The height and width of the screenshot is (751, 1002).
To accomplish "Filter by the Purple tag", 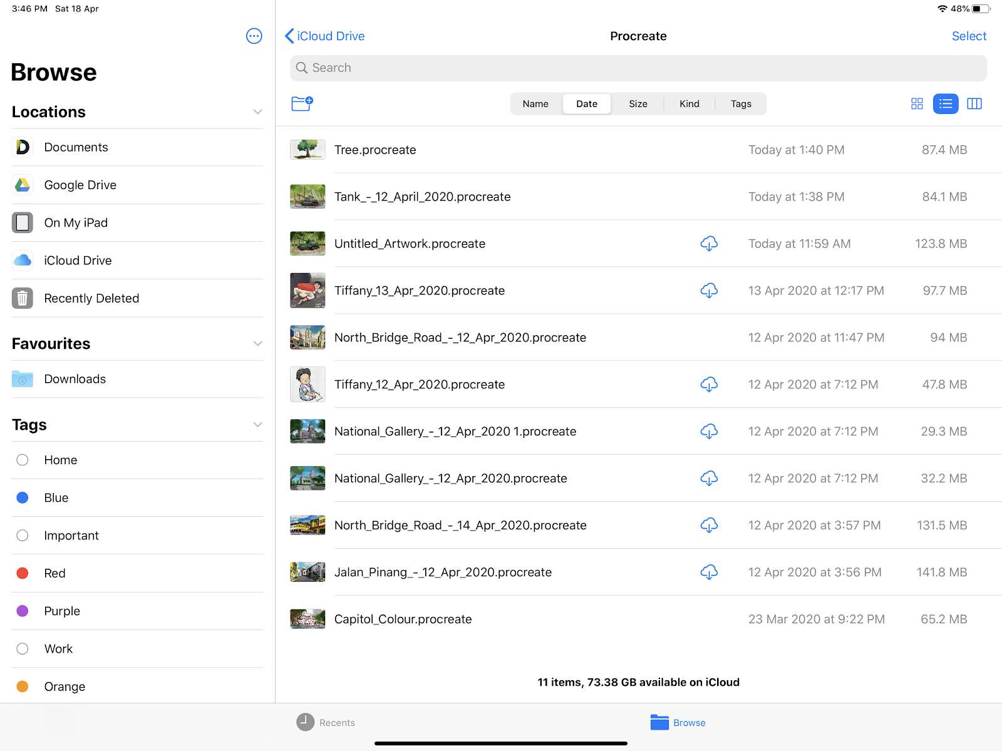I will click(x=137, y=611).
